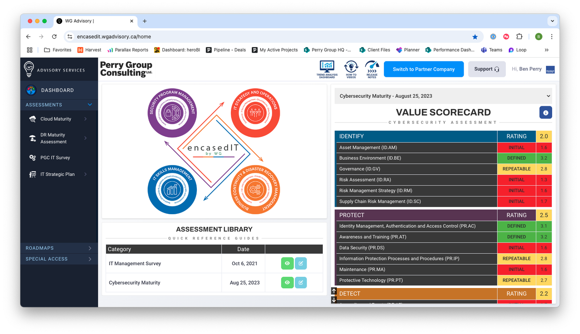Collapse the Assessments section chevron
Screen dimensions: 580x334
tap(90, 105)
